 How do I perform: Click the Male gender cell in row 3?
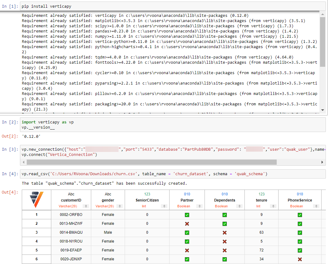pyautogui.click(x=108, y=232)
